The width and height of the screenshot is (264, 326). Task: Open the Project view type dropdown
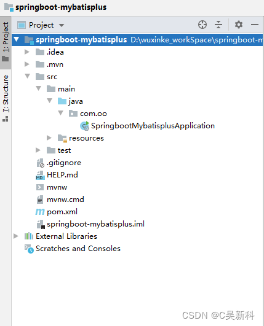[62, 25]
